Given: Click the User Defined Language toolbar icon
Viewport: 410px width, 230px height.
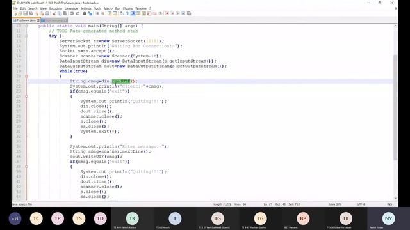Looking at the screenshot, I should coord(138,13).
